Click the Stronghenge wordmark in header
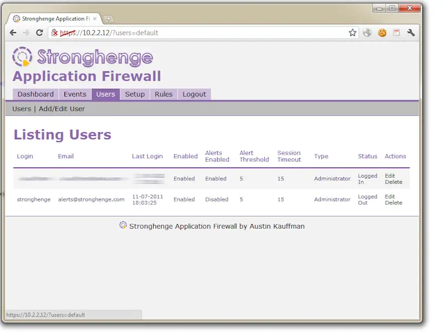This screenshot has height=333, width=444. click(x=95, y=57)
